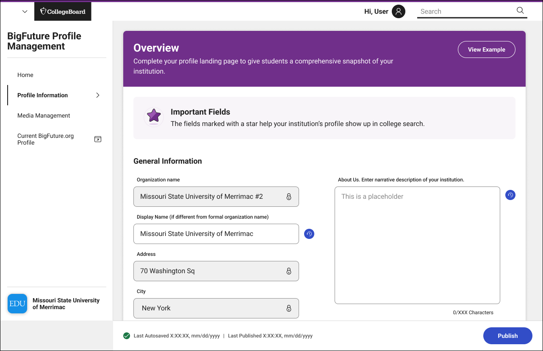Click the General Information heading
543x351 pixels.
(168, 161)
